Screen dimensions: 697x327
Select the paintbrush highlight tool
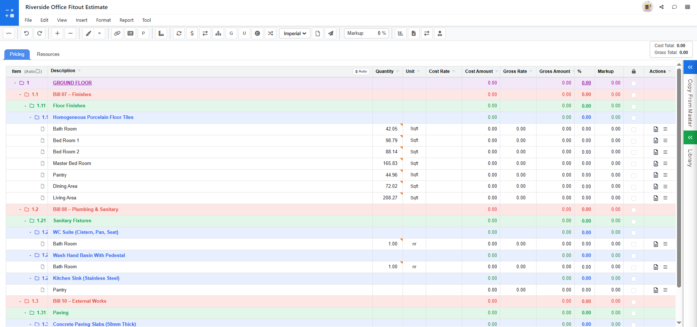pos(88,33)
